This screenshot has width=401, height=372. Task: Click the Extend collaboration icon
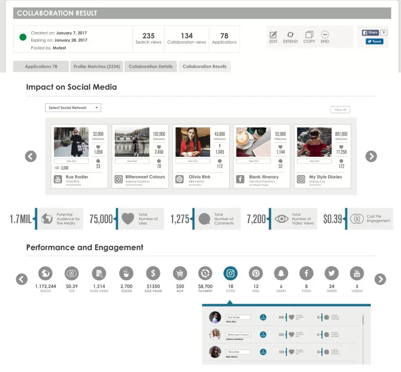click(290, 35)
